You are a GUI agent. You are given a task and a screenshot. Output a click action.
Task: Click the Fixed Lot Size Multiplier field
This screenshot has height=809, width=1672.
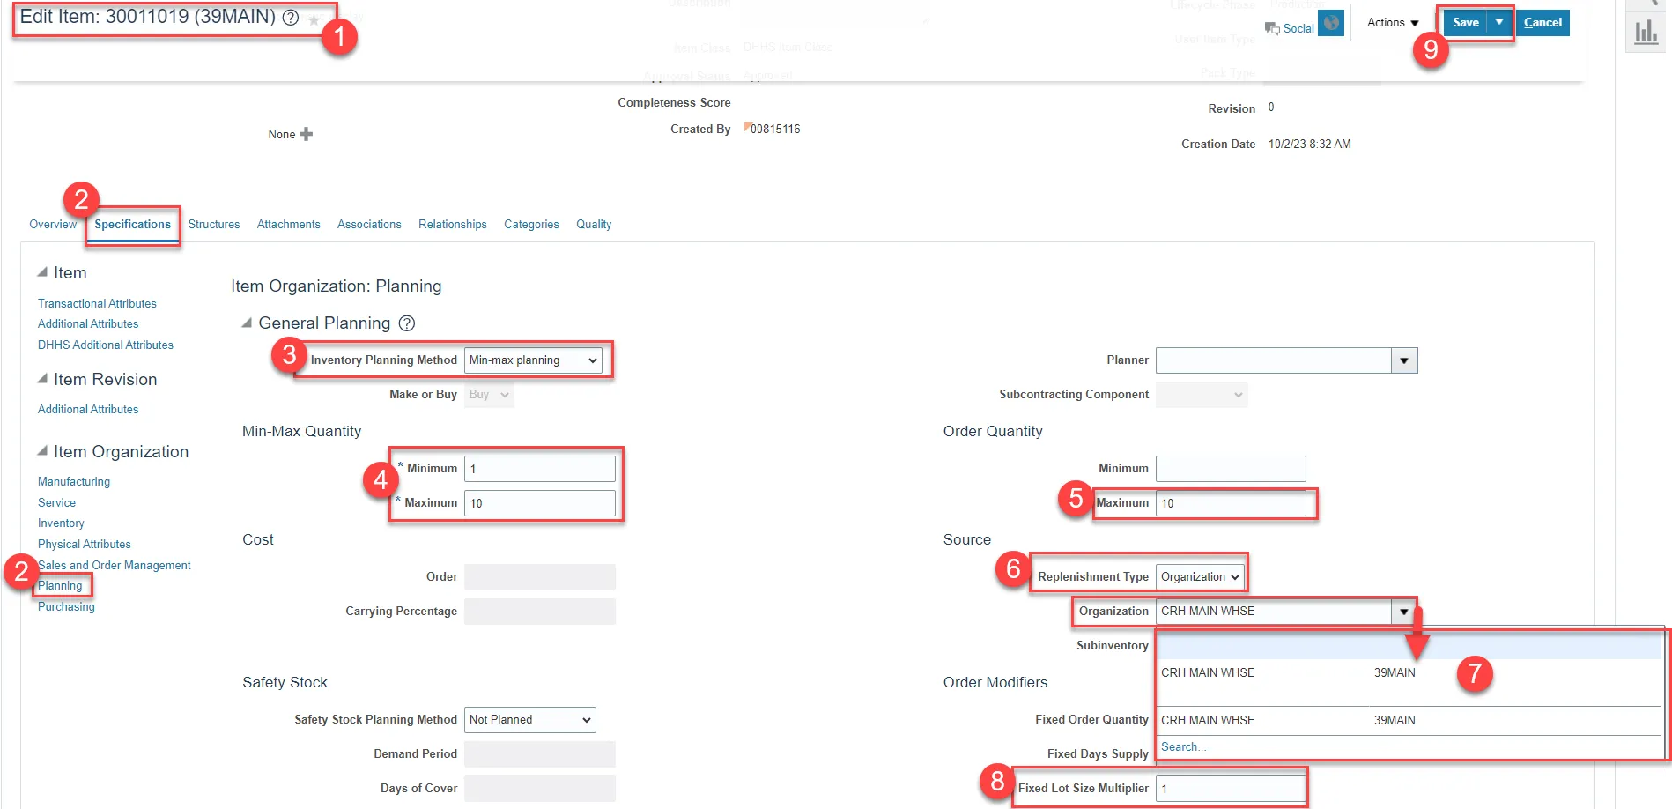(x=1230, y=789)
